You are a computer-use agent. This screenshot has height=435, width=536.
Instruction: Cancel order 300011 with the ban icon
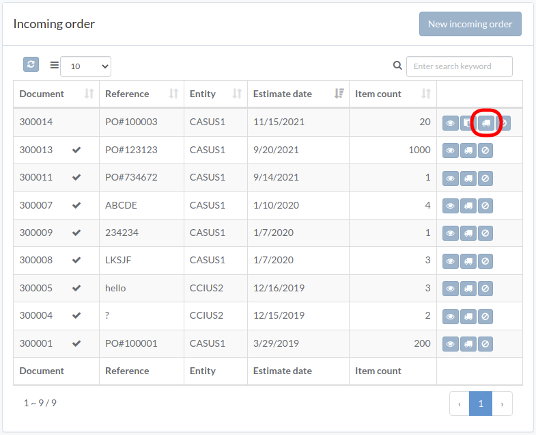(x=485, y=179)
